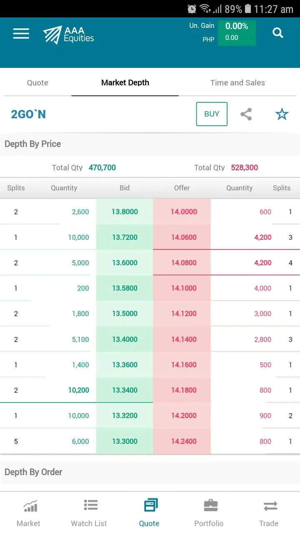Tap the Un. Gain label
300x533 pixels.
[202, 25]
